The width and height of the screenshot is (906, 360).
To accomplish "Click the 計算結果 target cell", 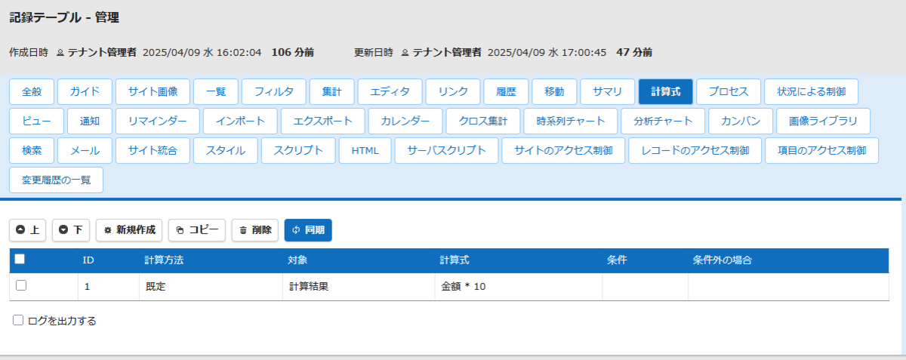I will click(359, 287).
